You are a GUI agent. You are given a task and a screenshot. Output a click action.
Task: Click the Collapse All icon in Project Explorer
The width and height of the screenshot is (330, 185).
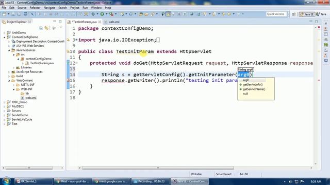(x=41, y=28)
